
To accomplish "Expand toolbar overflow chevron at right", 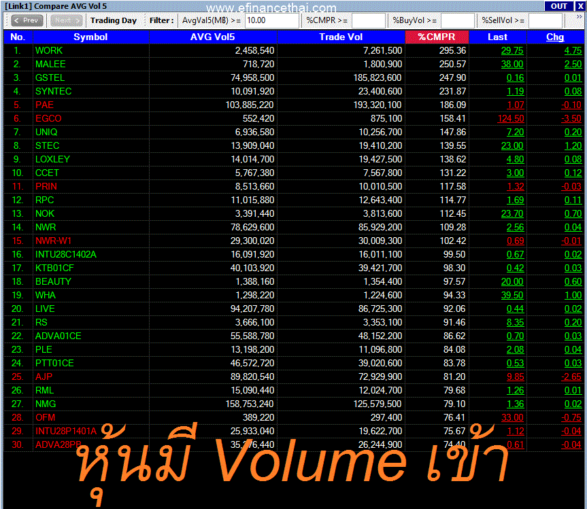I will point(579,17).
